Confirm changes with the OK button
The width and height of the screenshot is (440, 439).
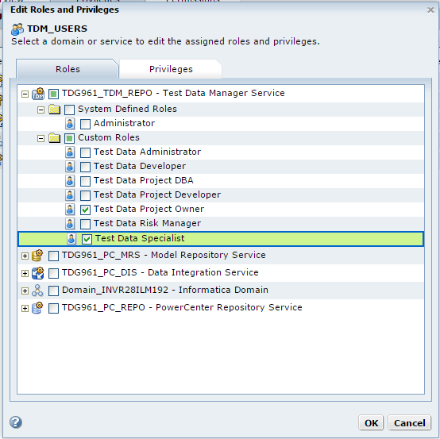pos(371,423)
